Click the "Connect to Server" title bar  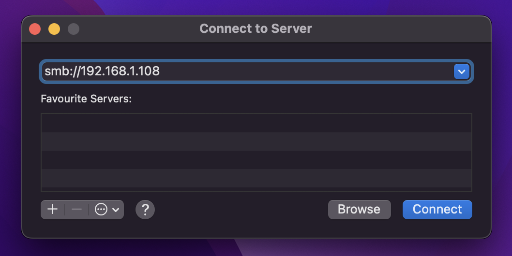[256, 29]
